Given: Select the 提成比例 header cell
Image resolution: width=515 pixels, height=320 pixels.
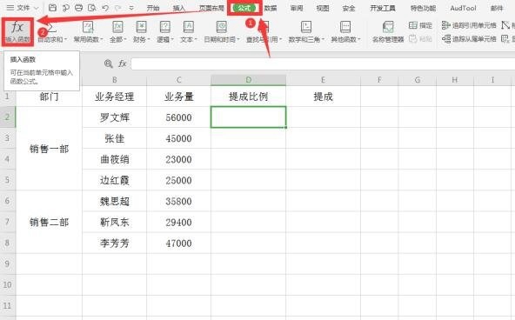Looking at the screenshot, I should [x=248, y=97].
